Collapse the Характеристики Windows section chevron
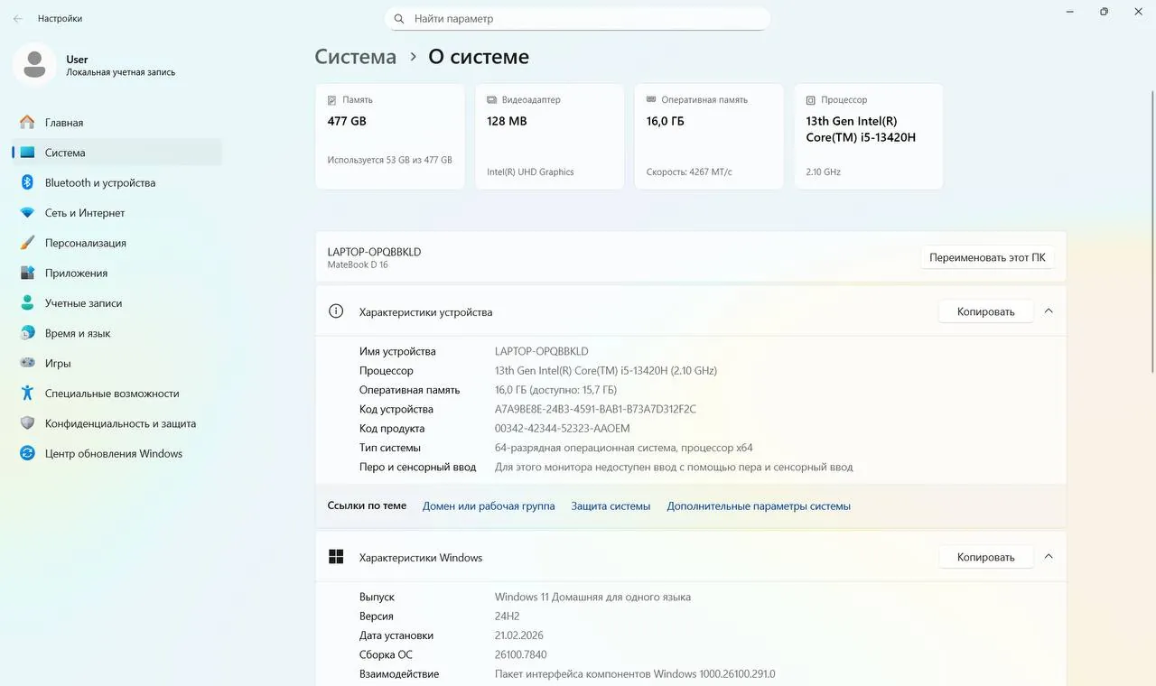The height and width of the screenshot is (686, 1156). [x=1049, y=557]
